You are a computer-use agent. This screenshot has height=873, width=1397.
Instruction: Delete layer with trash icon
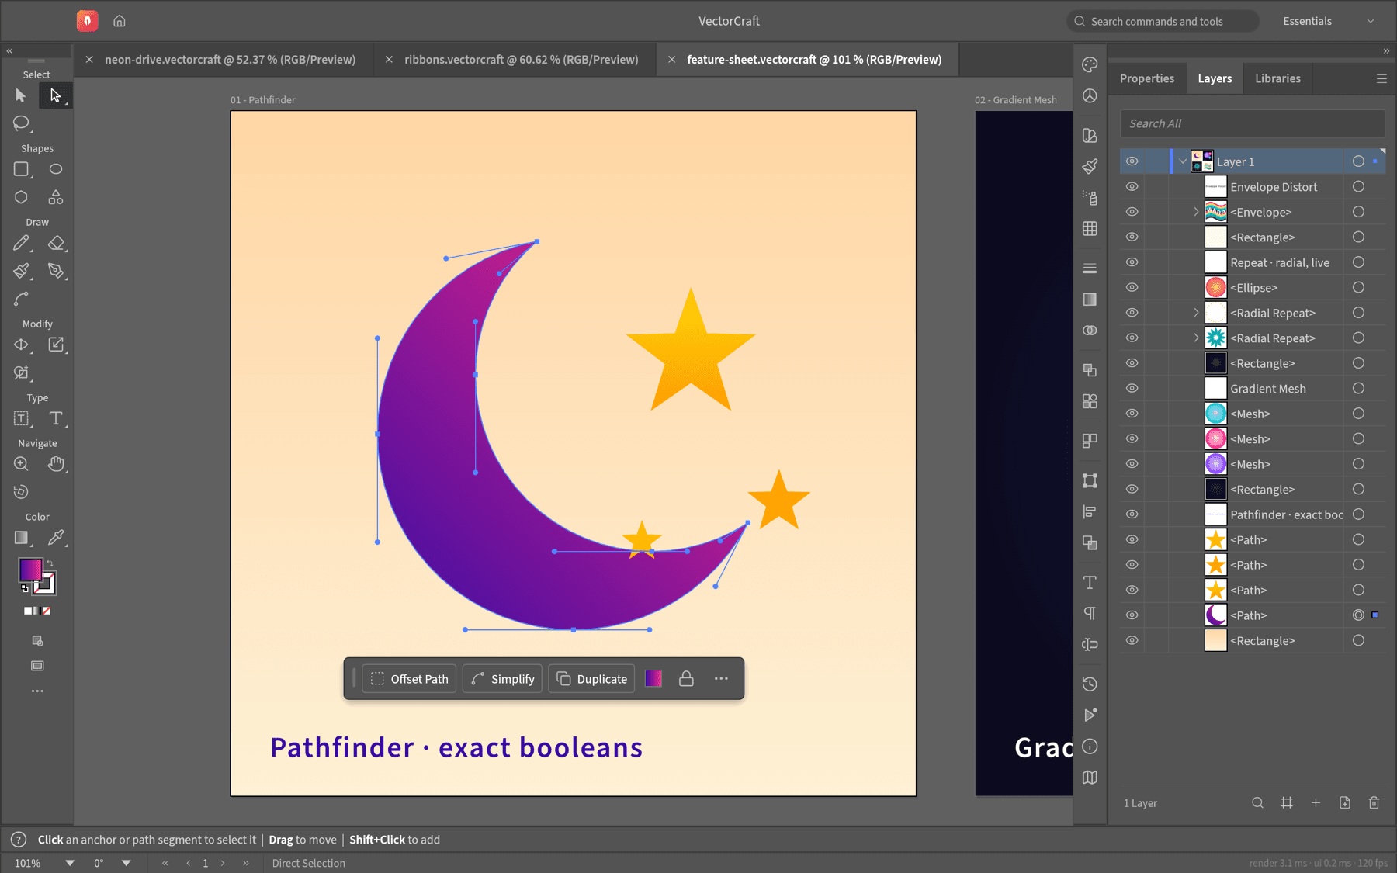click(x=1374, y=803)
